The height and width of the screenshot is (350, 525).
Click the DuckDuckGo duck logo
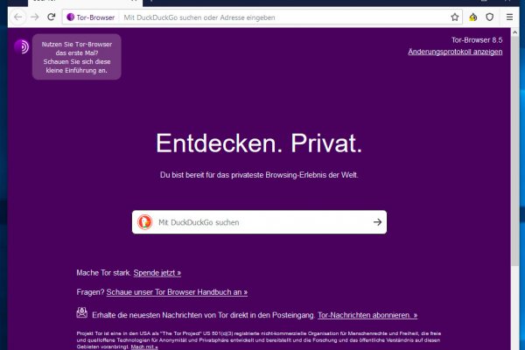pos(145,222)
